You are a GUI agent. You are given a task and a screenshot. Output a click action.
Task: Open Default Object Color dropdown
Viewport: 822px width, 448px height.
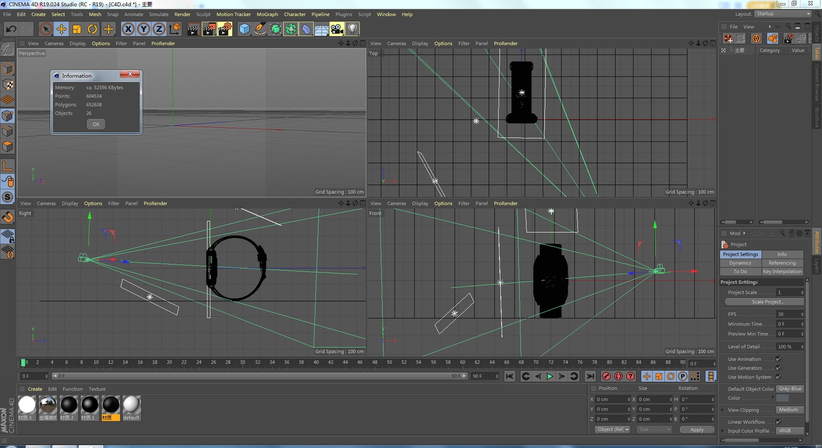(790, 389)
